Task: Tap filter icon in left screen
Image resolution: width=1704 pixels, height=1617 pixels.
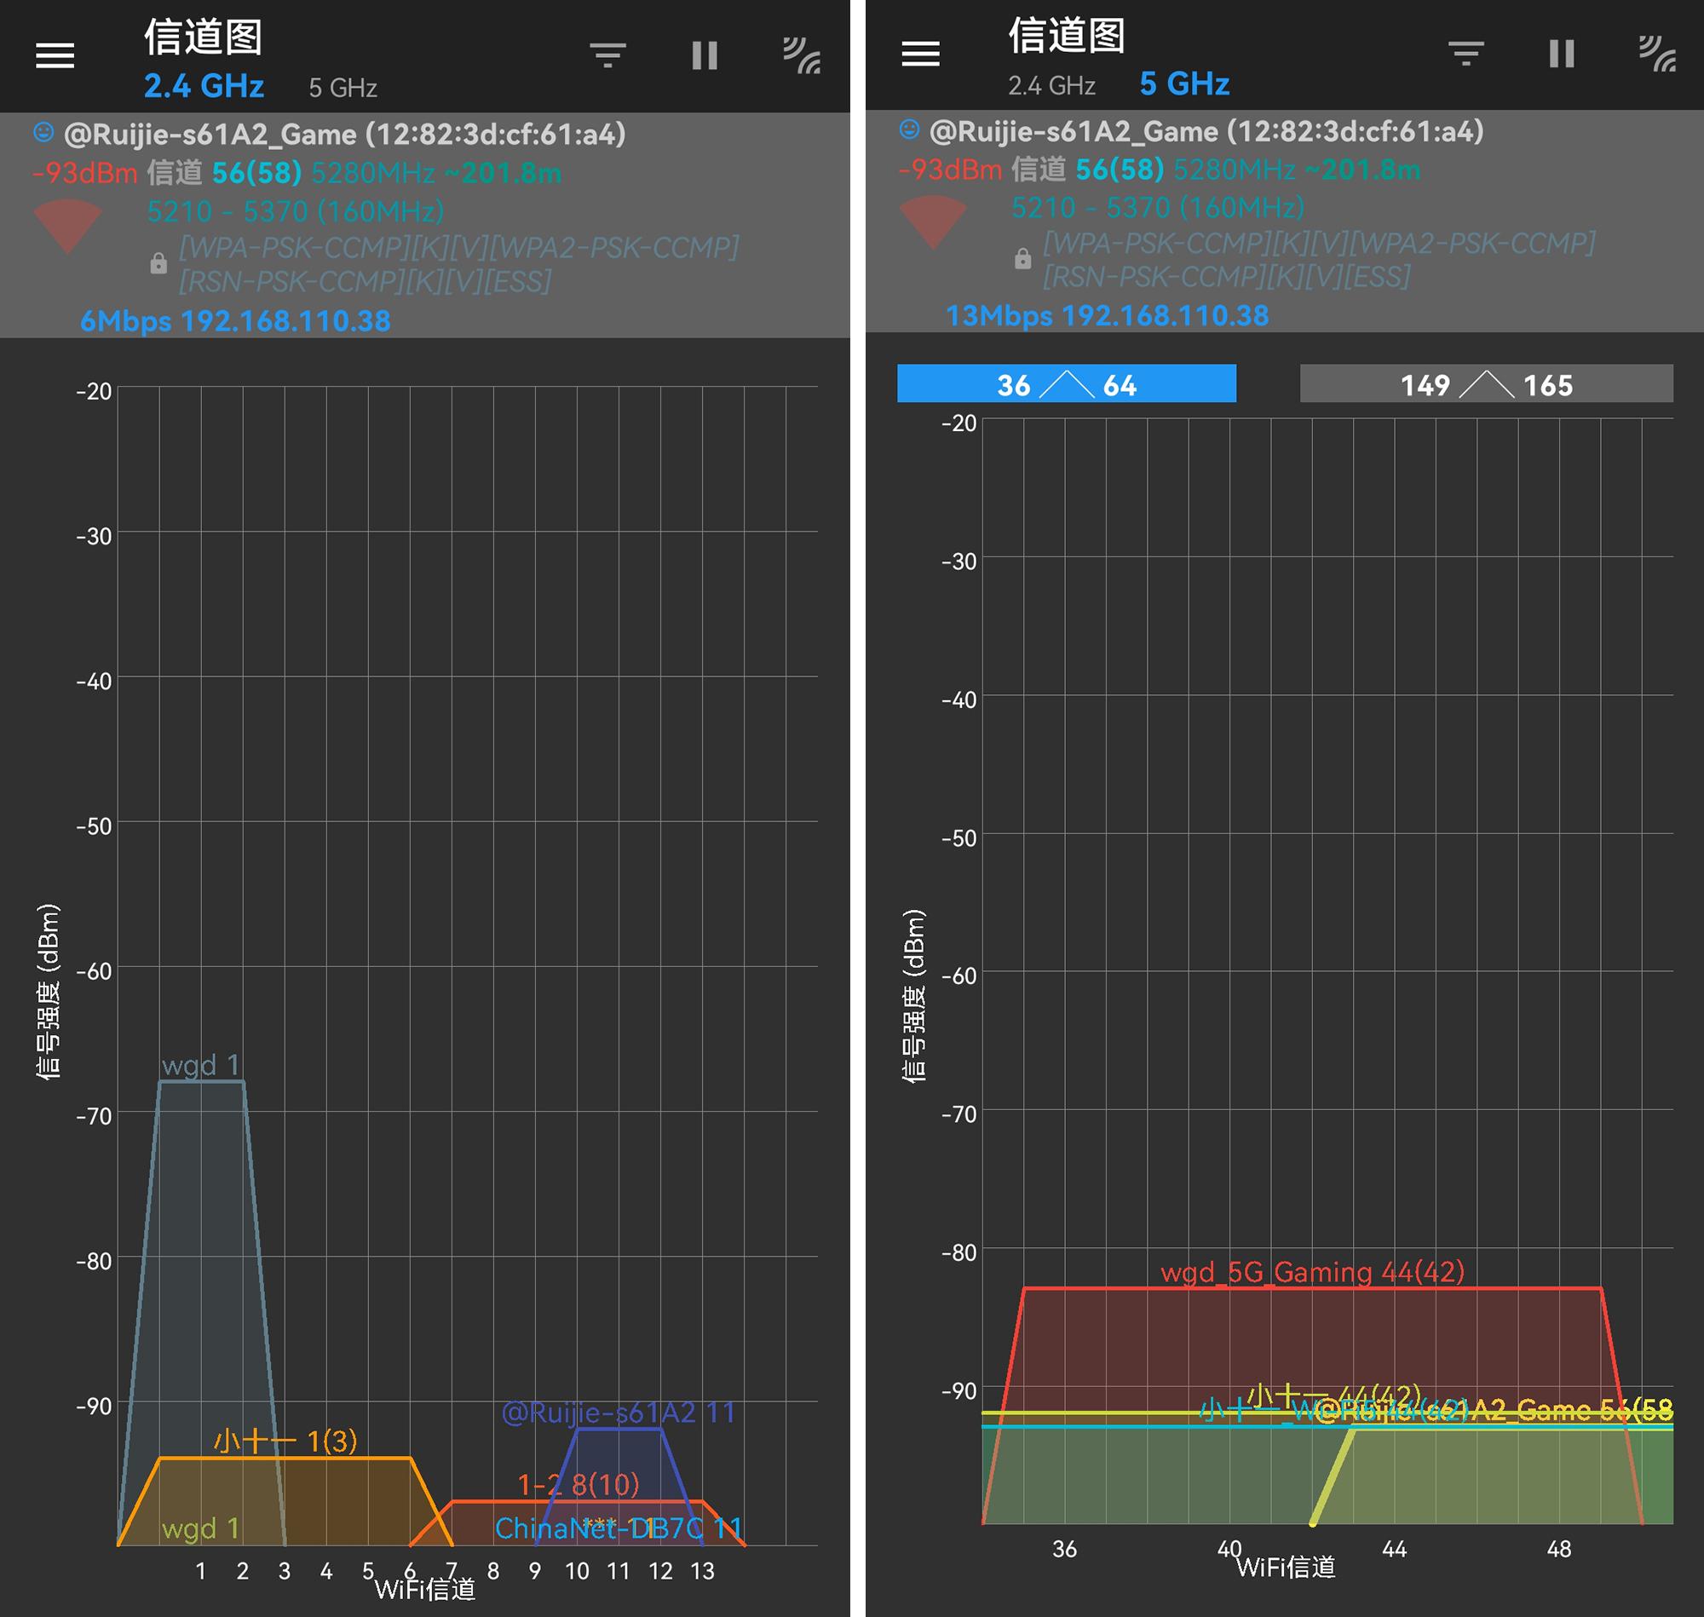Action: pos(607,56)
